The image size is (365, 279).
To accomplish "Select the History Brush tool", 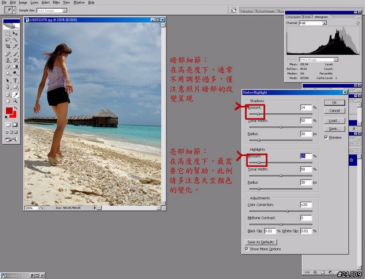I will coord(15,60).
